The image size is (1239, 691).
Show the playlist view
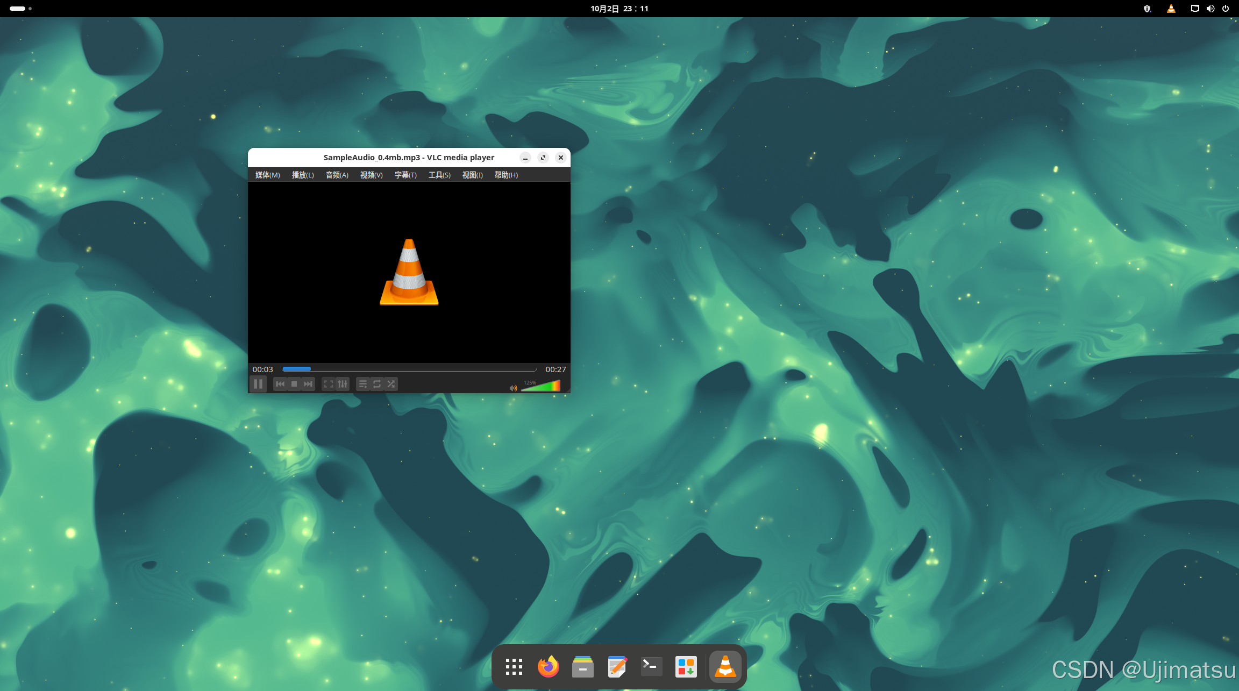362,384
